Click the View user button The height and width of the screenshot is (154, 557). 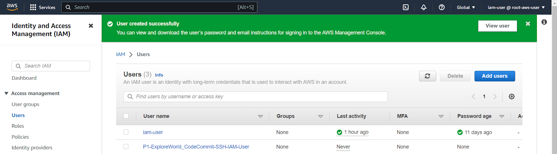click(497, 26)
